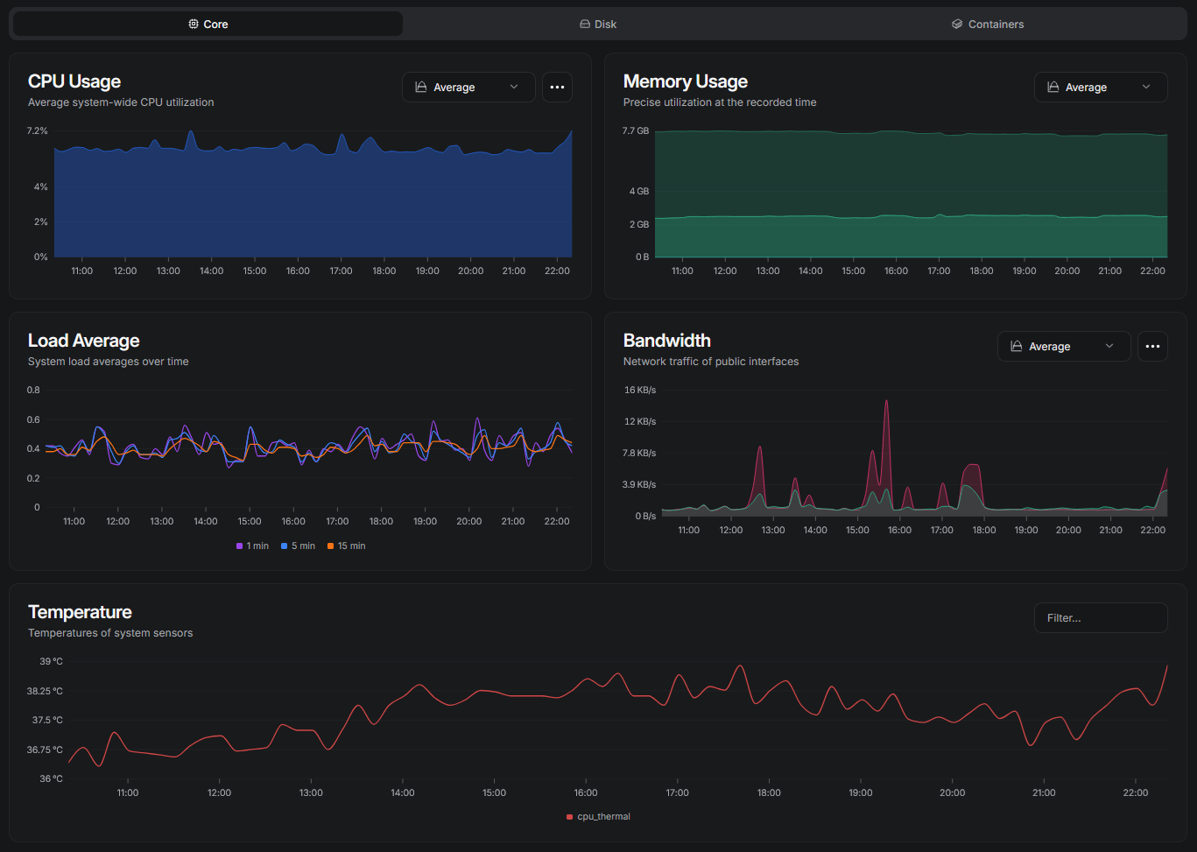The image size is (1197, 852).
Task: Click the 39 °C label on Temperature chart
Action: 51,661
